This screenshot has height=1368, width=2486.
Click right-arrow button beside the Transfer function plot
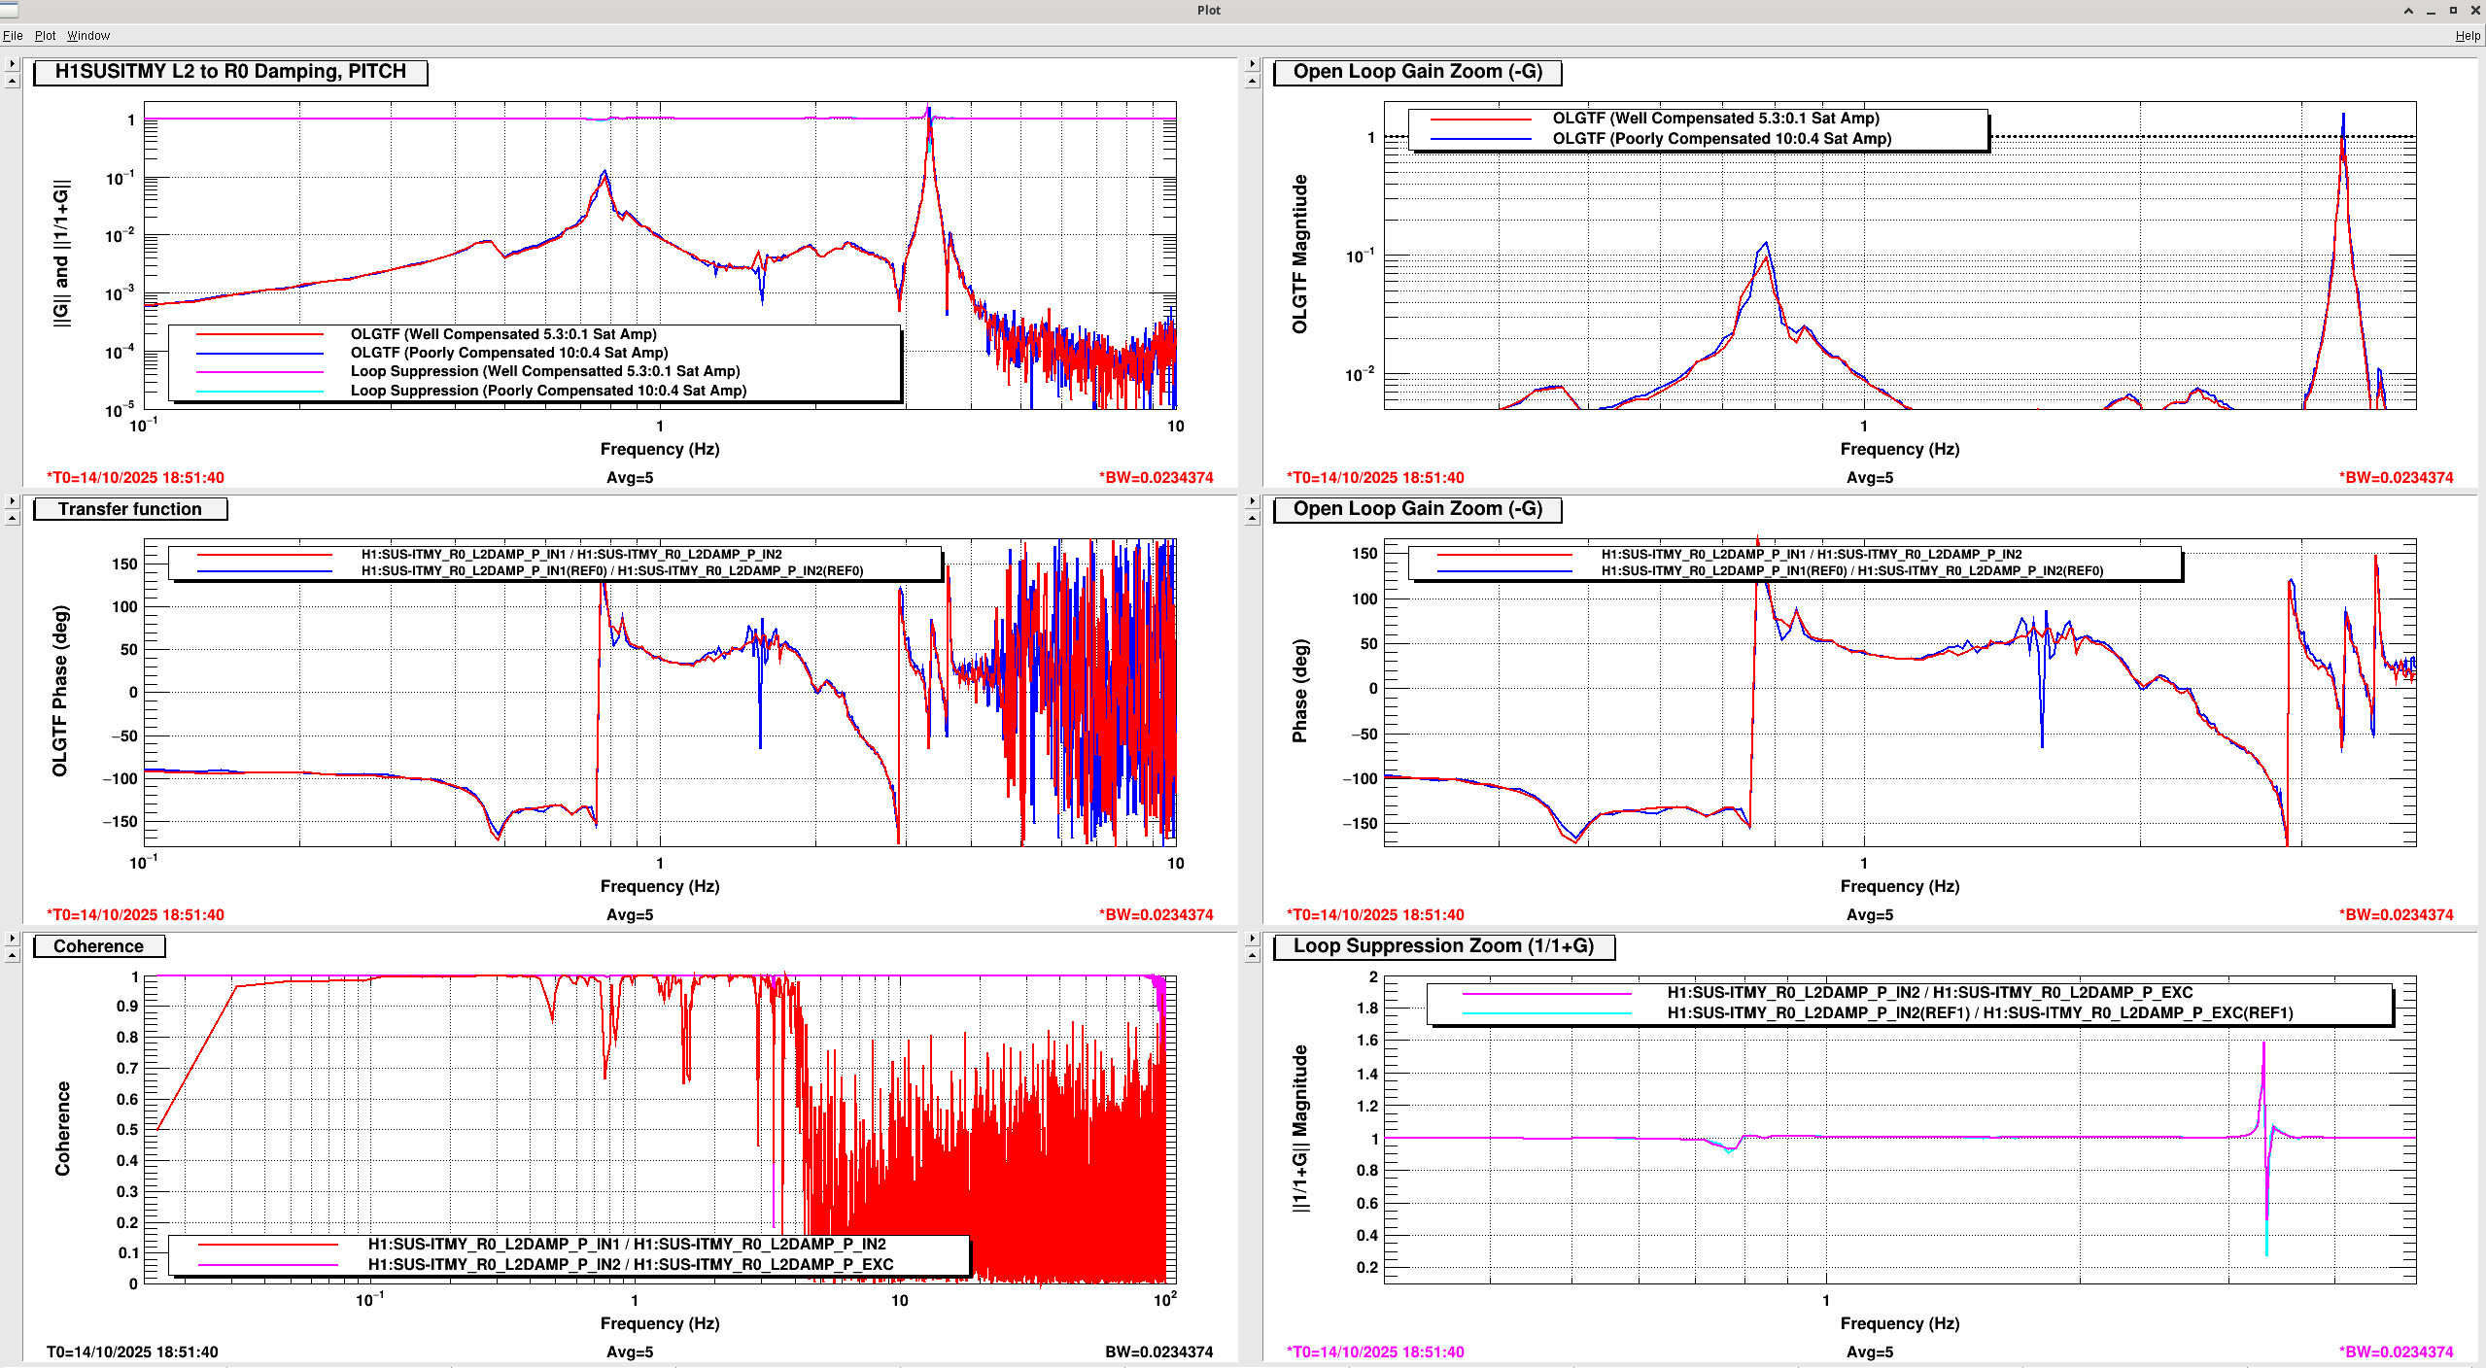click(x=12, y=501)
